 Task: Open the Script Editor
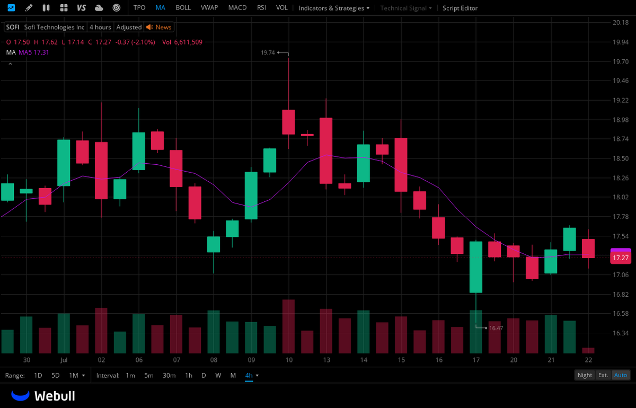pos(460,8)
